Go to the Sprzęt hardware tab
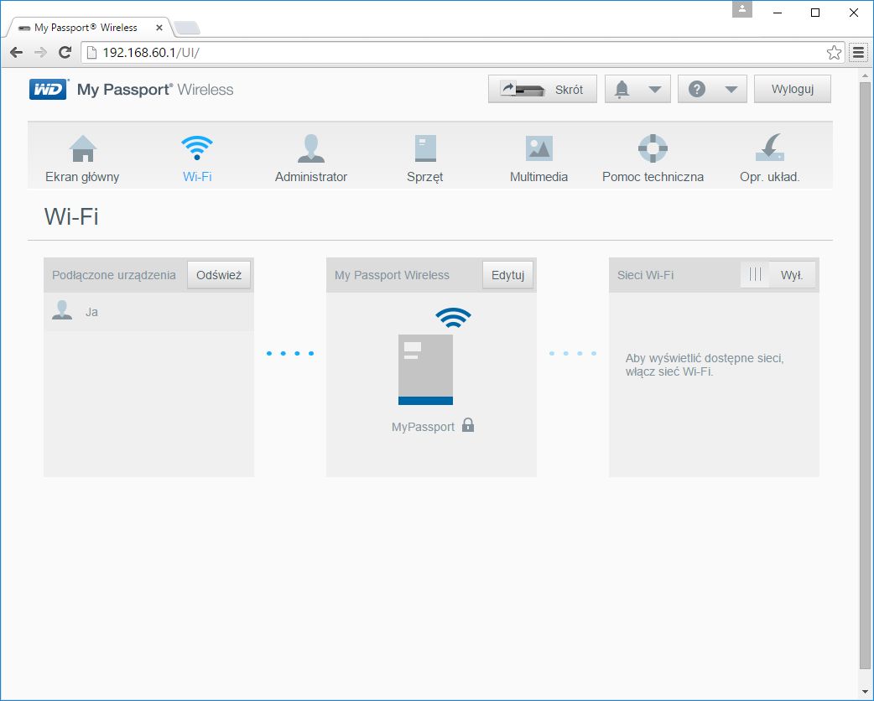874x701 pixels. click(x=424, y=158)
